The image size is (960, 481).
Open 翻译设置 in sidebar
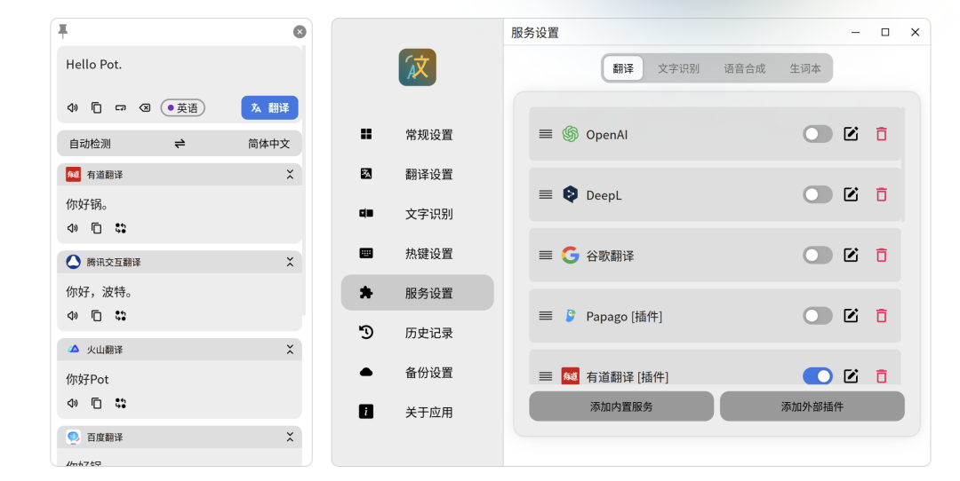pyautogui.click(x=417, y=174)
